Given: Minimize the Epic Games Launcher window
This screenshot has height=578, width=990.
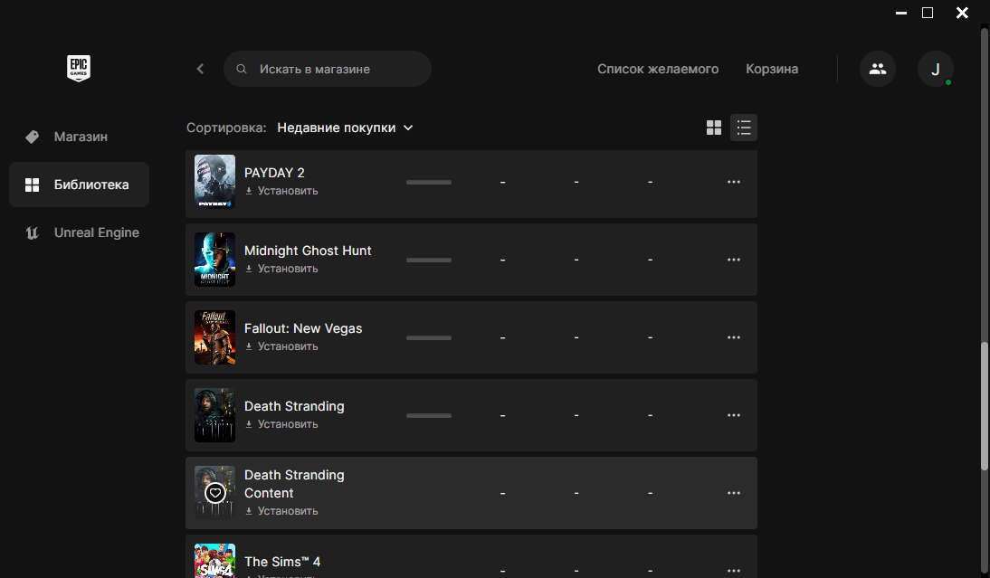Looking at the screenshot, I should tap(901, 13).
